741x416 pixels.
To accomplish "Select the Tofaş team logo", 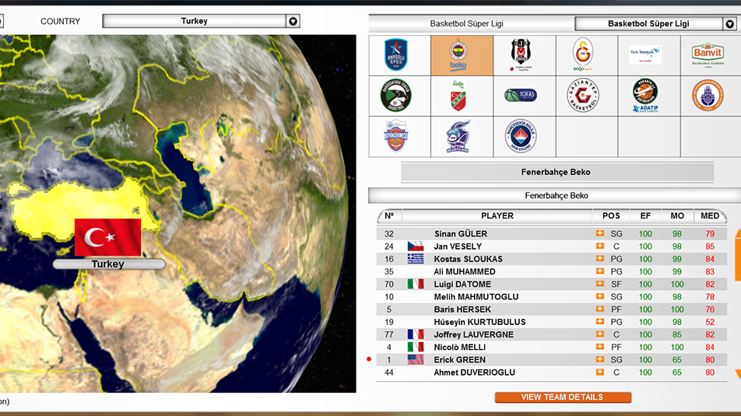I will tap(521, 96).
